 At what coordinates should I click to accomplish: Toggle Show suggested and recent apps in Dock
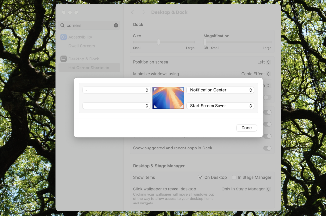268,148
